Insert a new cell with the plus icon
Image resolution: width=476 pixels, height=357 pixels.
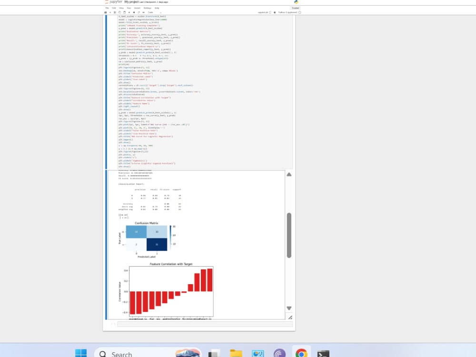[x=110, y=12]
